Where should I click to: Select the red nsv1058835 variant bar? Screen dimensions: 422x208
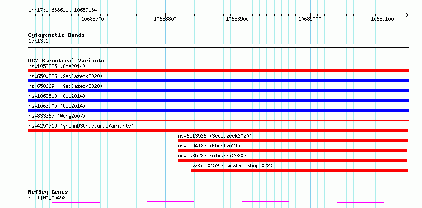coord(219,71)
